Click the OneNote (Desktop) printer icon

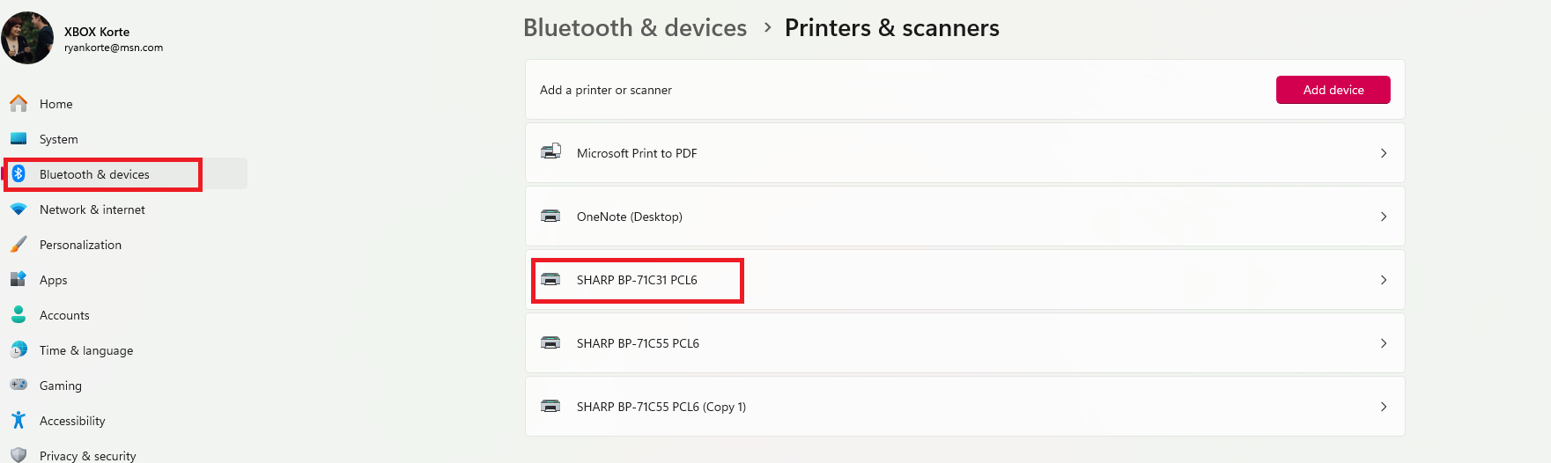550,217
